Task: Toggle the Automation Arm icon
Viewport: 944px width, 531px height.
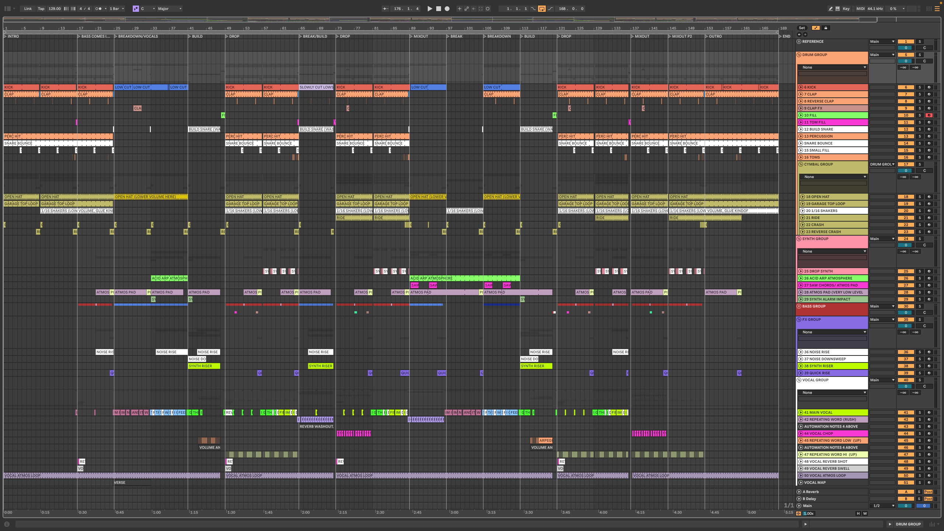Action: click(466, 8)
